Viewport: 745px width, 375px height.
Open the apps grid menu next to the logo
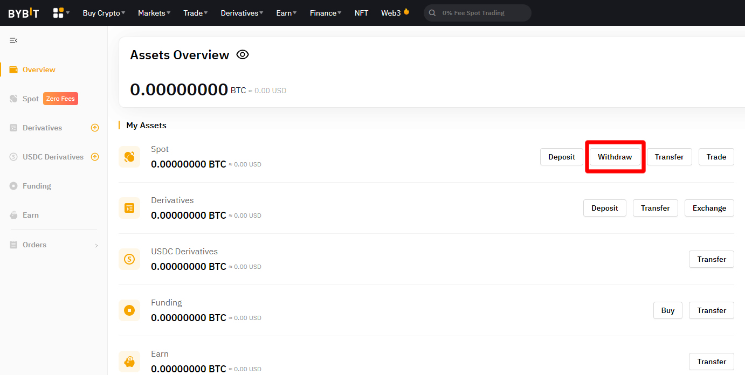(57, 12)
